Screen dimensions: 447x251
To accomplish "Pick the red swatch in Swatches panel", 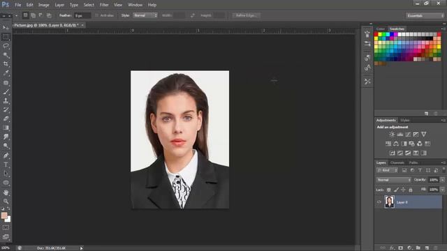I will tap(376, 34).
